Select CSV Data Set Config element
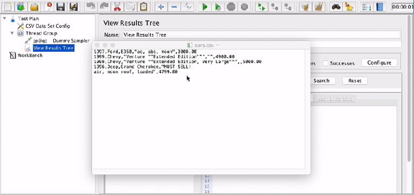Screen dimensions: 414x195 click(x=47, y=26)
